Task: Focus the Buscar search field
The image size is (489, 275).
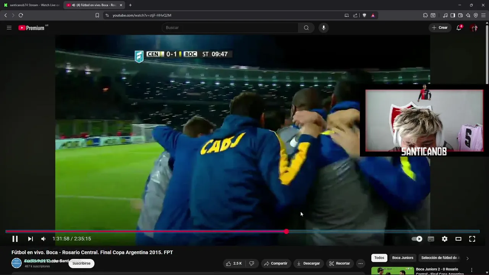Action: tap(230, 27)
